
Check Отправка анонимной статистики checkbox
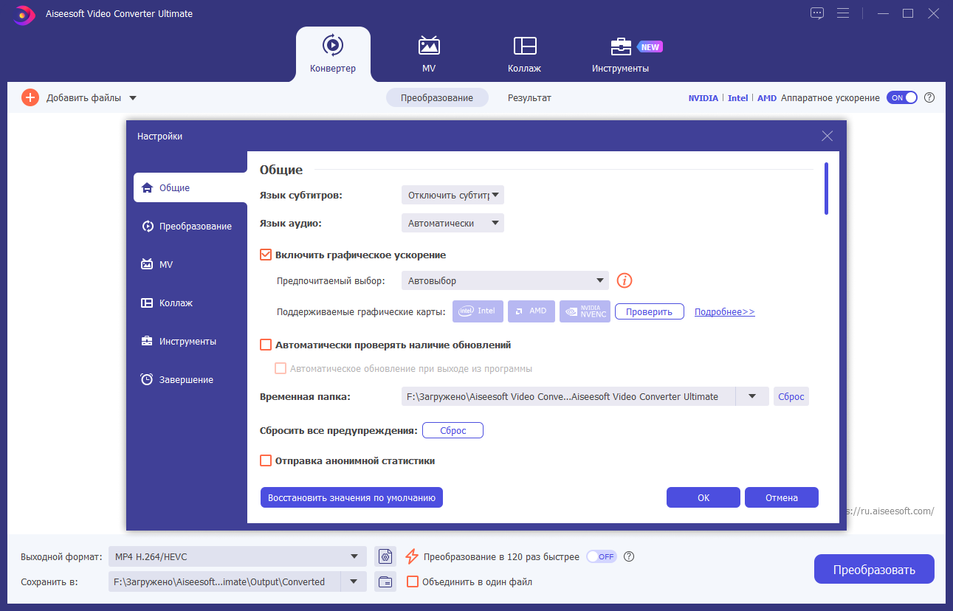pyautogui.click(x=266, y=460)
